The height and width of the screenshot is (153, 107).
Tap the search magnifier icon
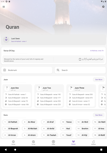coord(58,70)
